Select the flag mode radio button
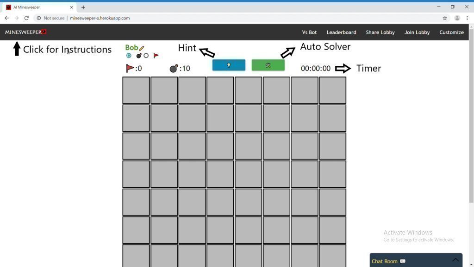Viewport: 474px width, 267px height. (146, 56)
